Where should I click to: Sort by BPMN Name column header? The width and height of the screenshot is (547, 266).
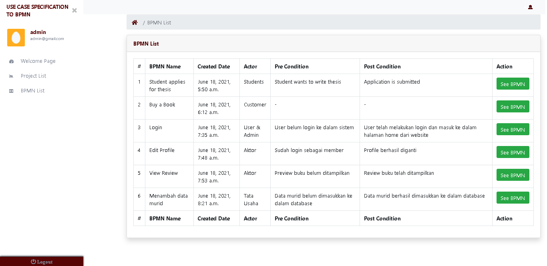165,66
